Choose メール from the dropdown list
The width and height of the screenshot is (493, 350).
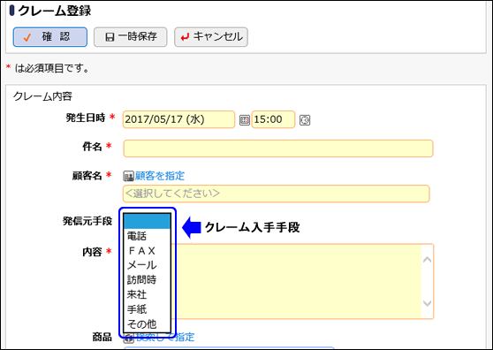(x=148, y=265)
